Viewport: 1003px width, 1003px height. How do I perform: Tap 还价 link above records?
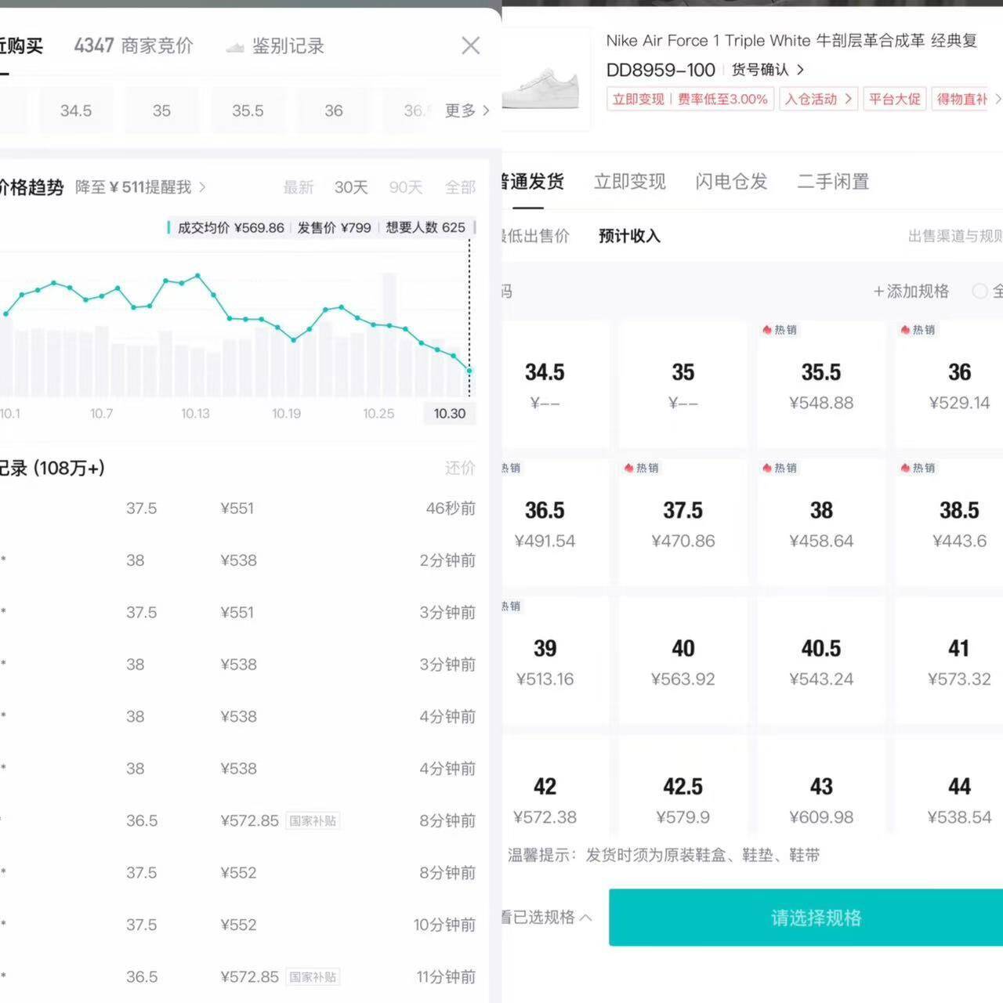[460, 468]
